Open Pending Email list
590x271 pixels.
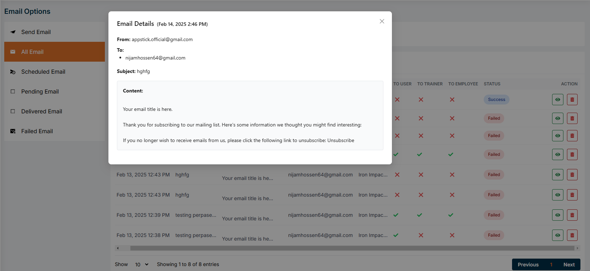coord(55,91)
